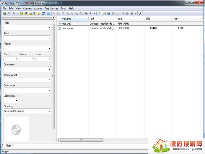This screenshot has height=154, width=205.
Task: Click the music note icon beside msg.wav
Action: tap(59, 24)
